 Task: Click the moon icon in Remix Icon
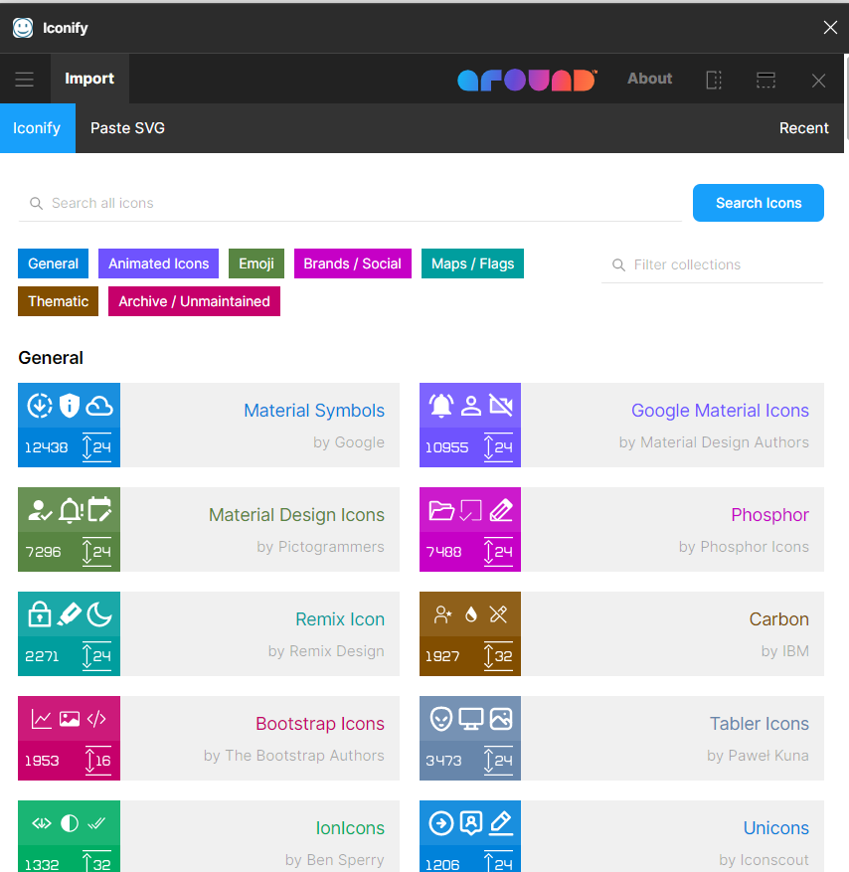click(x=99, y=614)
